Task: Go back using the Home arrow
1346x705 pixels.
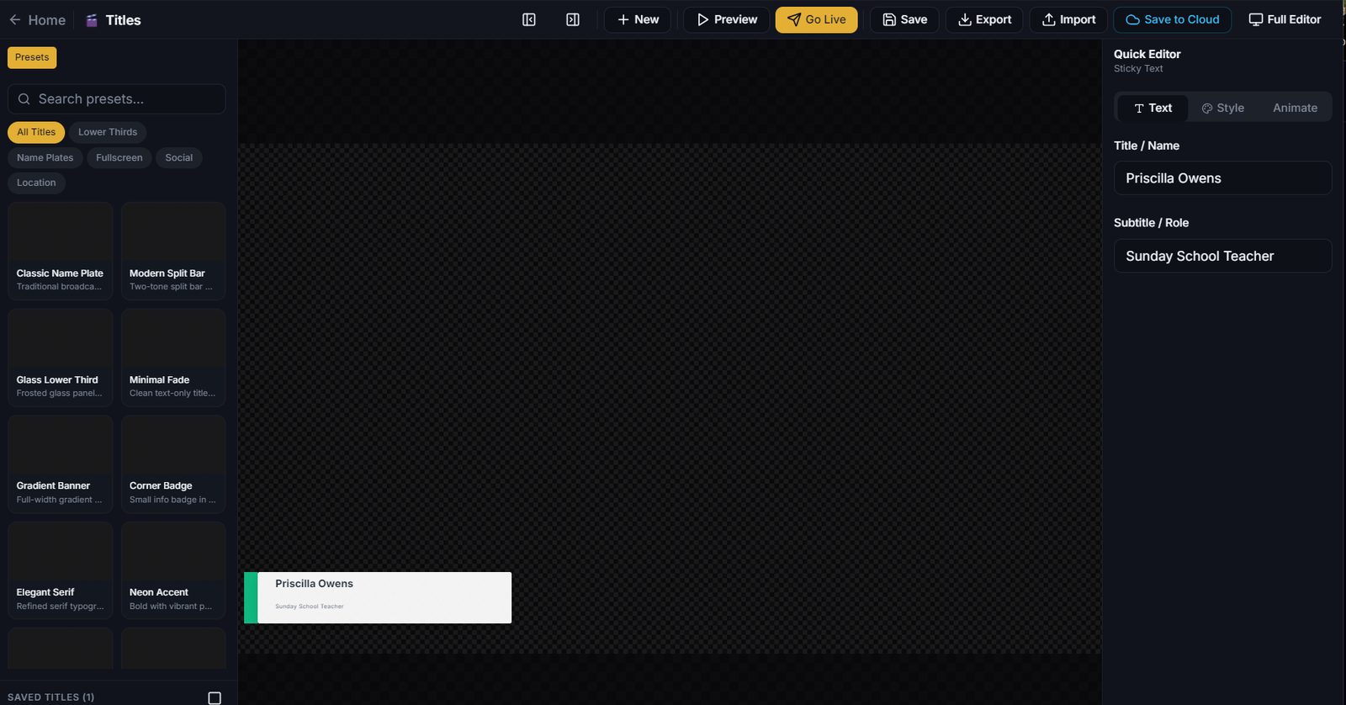Action: 15,19
